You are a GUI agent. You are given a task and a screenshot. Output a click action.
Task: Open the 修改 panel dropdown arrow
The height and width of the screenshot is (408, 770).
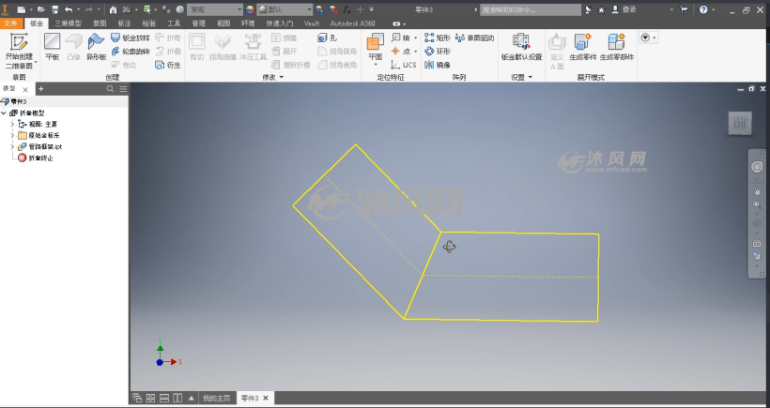(x=282, y=77)
